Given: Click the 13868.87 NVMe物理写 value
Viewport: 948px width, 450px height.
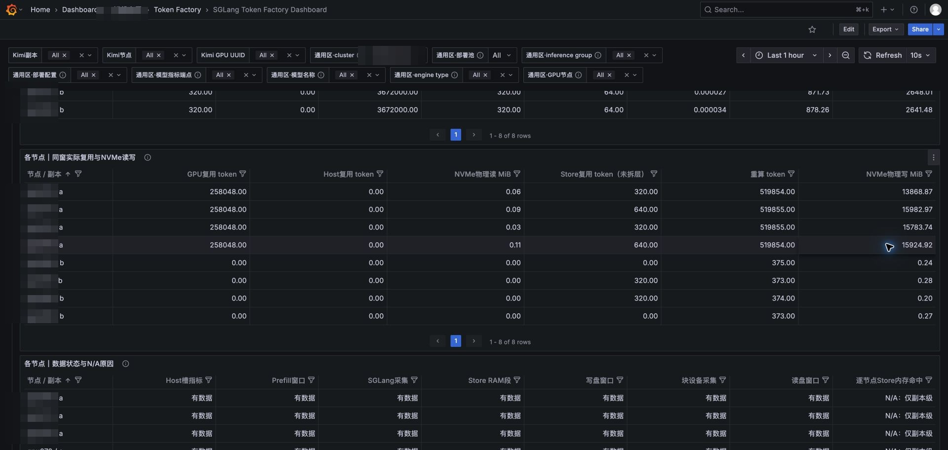Looking at the screenshot, I should (x=917, y=191).
